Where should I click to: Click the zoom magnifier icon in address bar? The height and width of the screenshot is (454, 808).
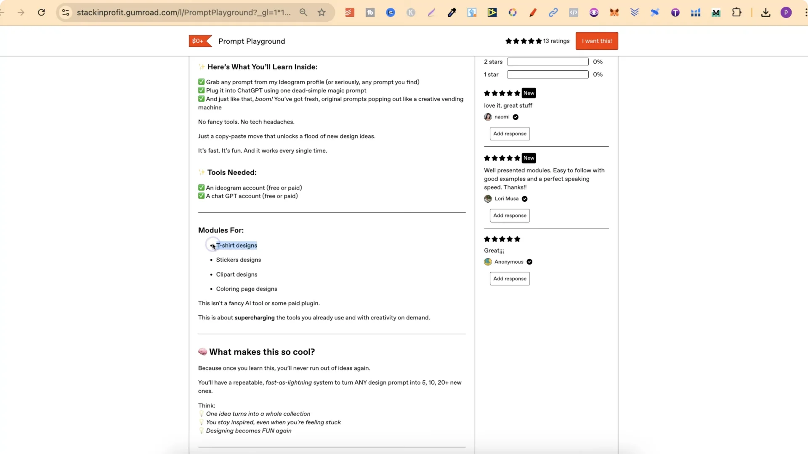[x=303, y=13]
